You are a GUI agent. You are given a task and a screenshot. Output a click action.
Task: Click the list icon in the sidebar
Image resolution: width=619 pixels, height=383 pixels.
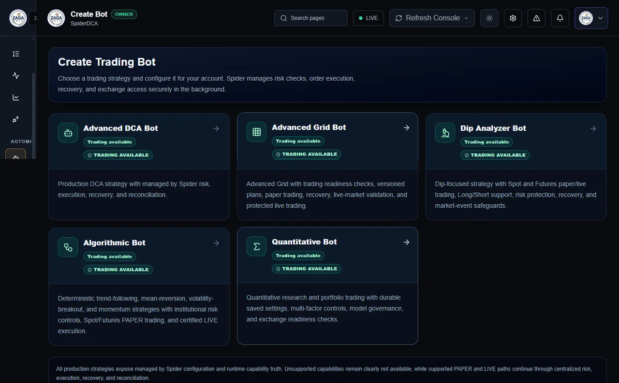16,54
